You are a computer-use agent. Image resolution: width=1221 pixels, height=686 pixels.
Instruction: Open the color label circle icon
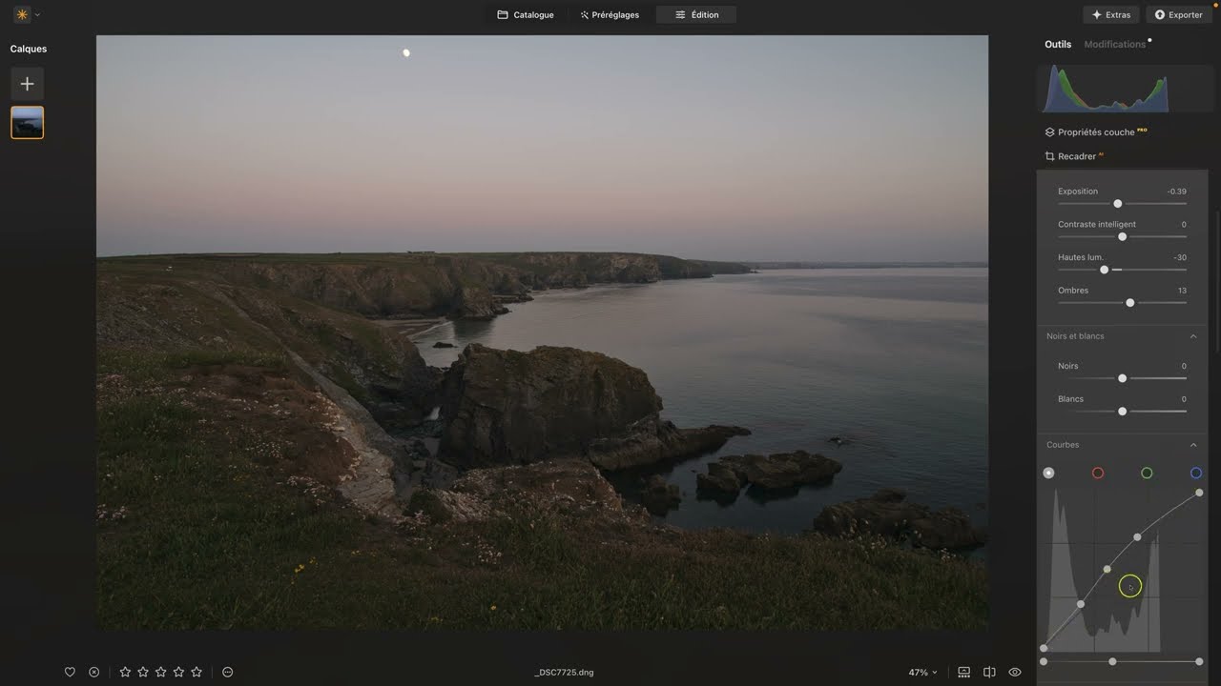pyautogui.click(x=228, y=672)
